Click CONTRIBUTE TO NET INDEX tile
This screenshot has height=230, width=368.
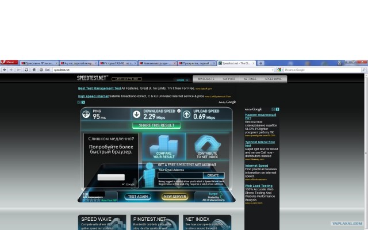pyautogui.click(x=207, y=147)
